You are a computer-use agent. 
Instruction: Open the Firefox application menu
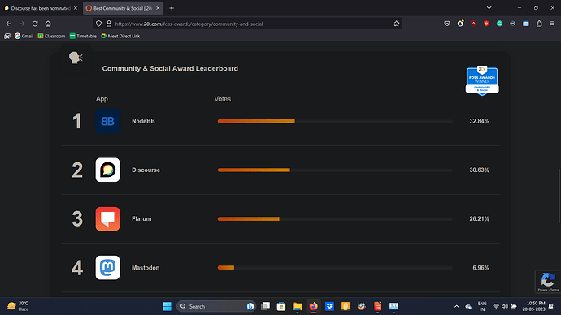552,24
